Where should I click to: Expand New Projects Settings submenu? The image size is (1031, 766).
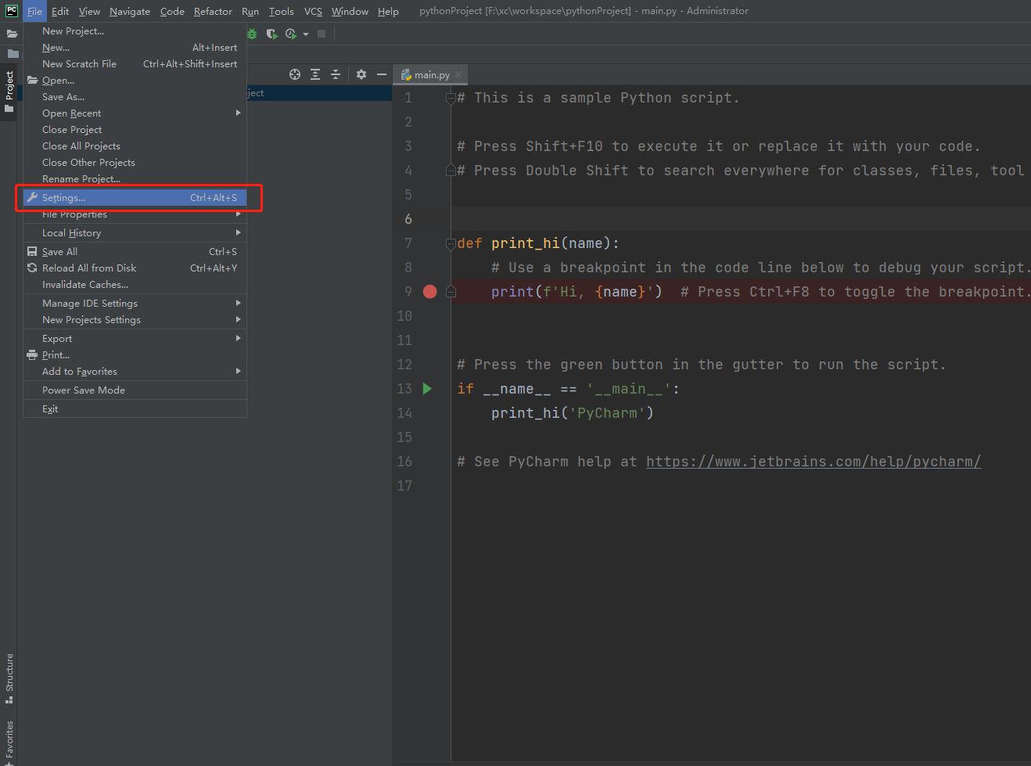[135, 320]
